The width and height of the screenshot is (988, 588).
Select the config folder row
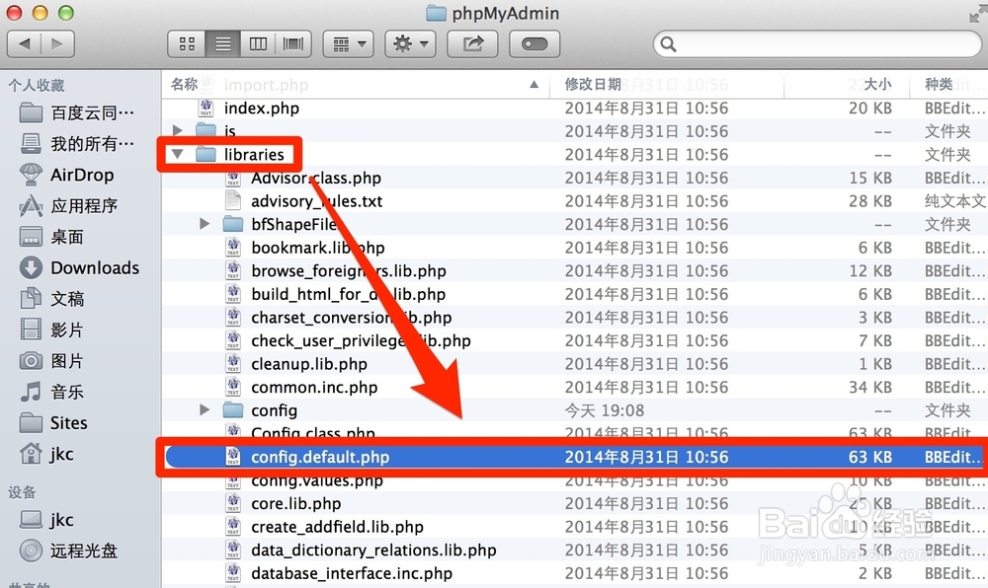(575, 410)
